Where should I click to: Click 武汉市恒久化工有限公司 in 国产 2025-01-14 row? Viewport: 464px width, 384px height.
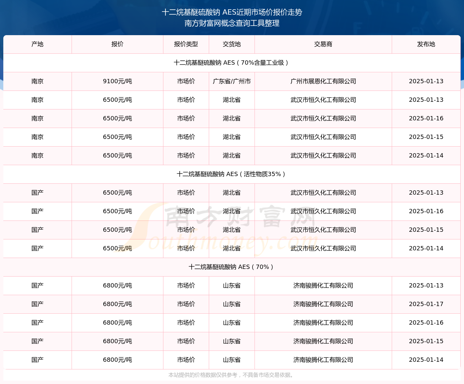[x=323, y=248]
